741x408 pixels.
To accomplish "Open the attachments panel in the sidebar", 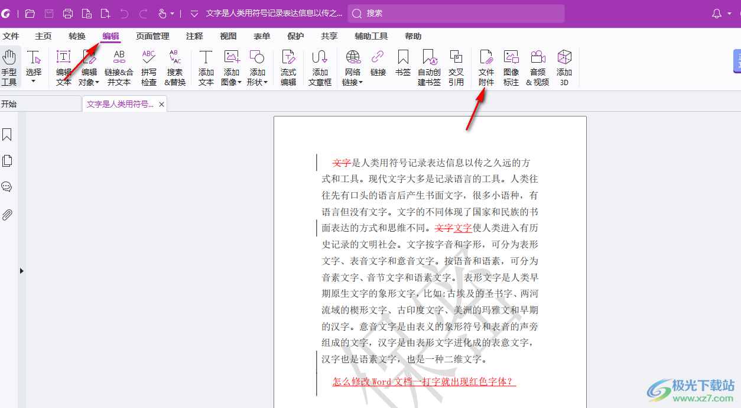I will [7, 215].
